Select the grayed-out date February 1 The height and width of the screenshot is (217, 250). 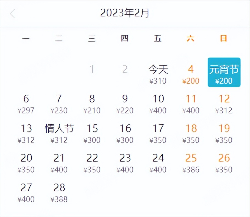point(92,69)
